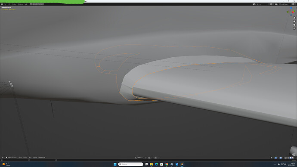The width and height of the screenshot is (297, 167).
Task: Open File Explorer from the taskbar
Action: [x=152, y=164]
